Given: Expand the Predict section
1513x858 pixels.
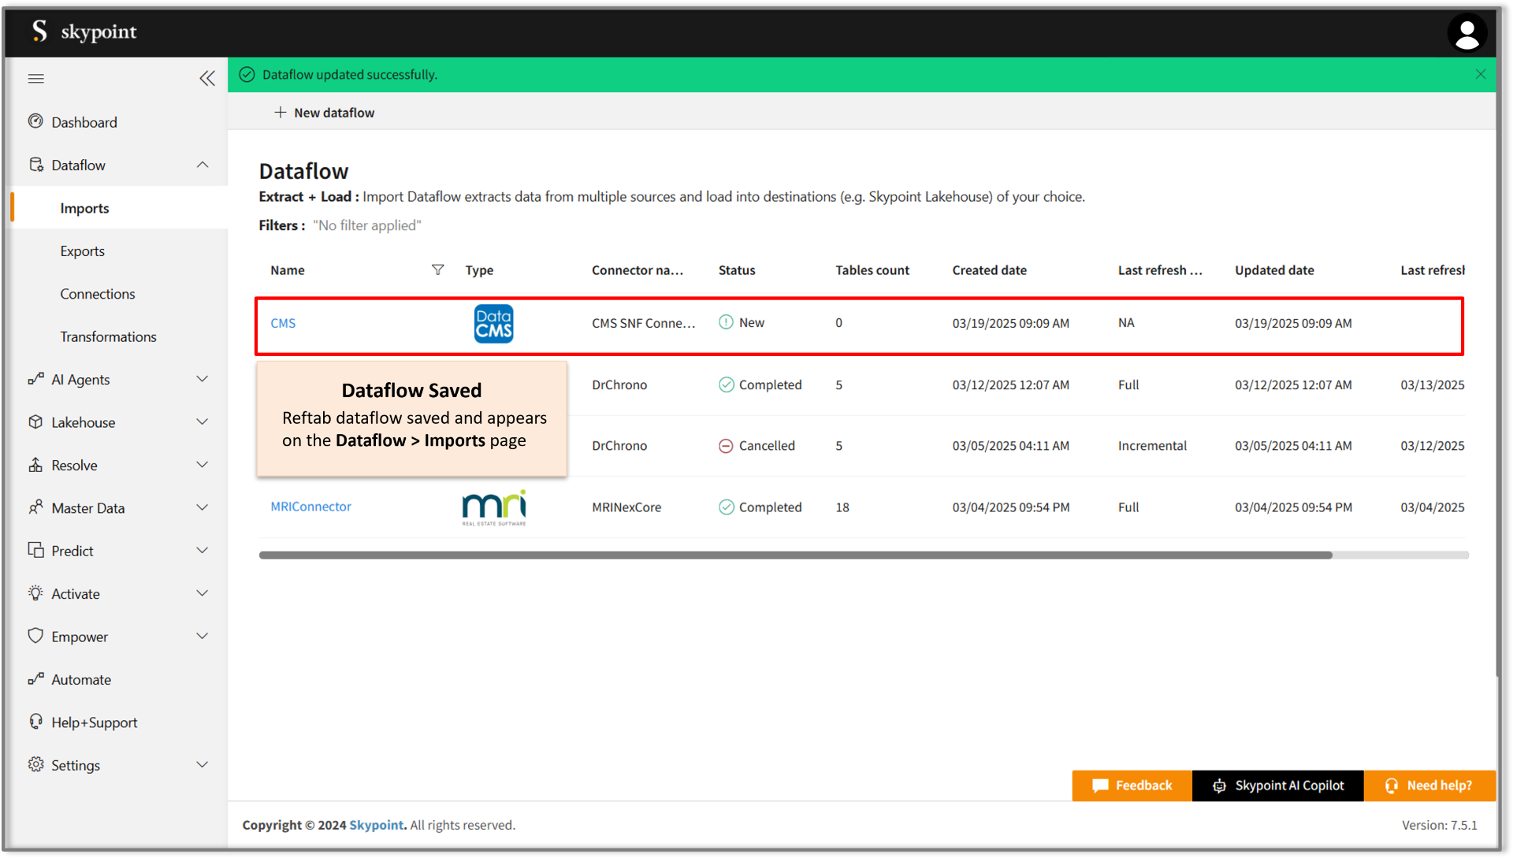Looking at the screenshot, I should coord(203,550).
